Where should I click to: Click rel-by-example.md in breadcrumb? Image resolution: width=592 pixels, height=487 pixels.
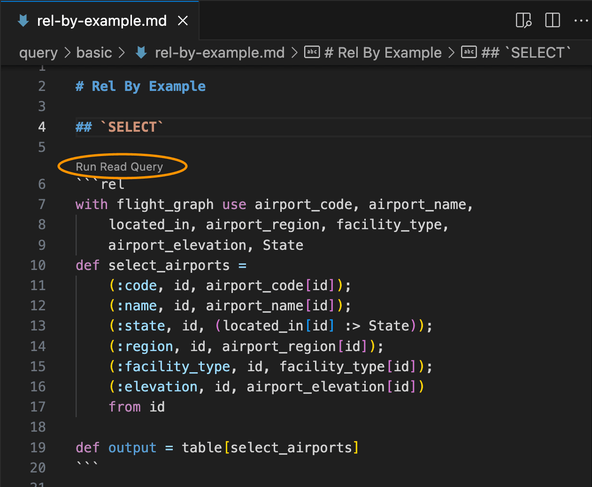point(220,52)
